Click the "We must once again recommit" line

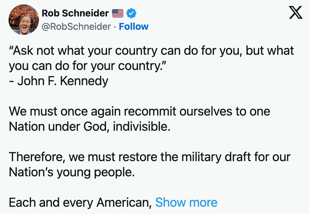pyautogui.click(x=139, y=111)
